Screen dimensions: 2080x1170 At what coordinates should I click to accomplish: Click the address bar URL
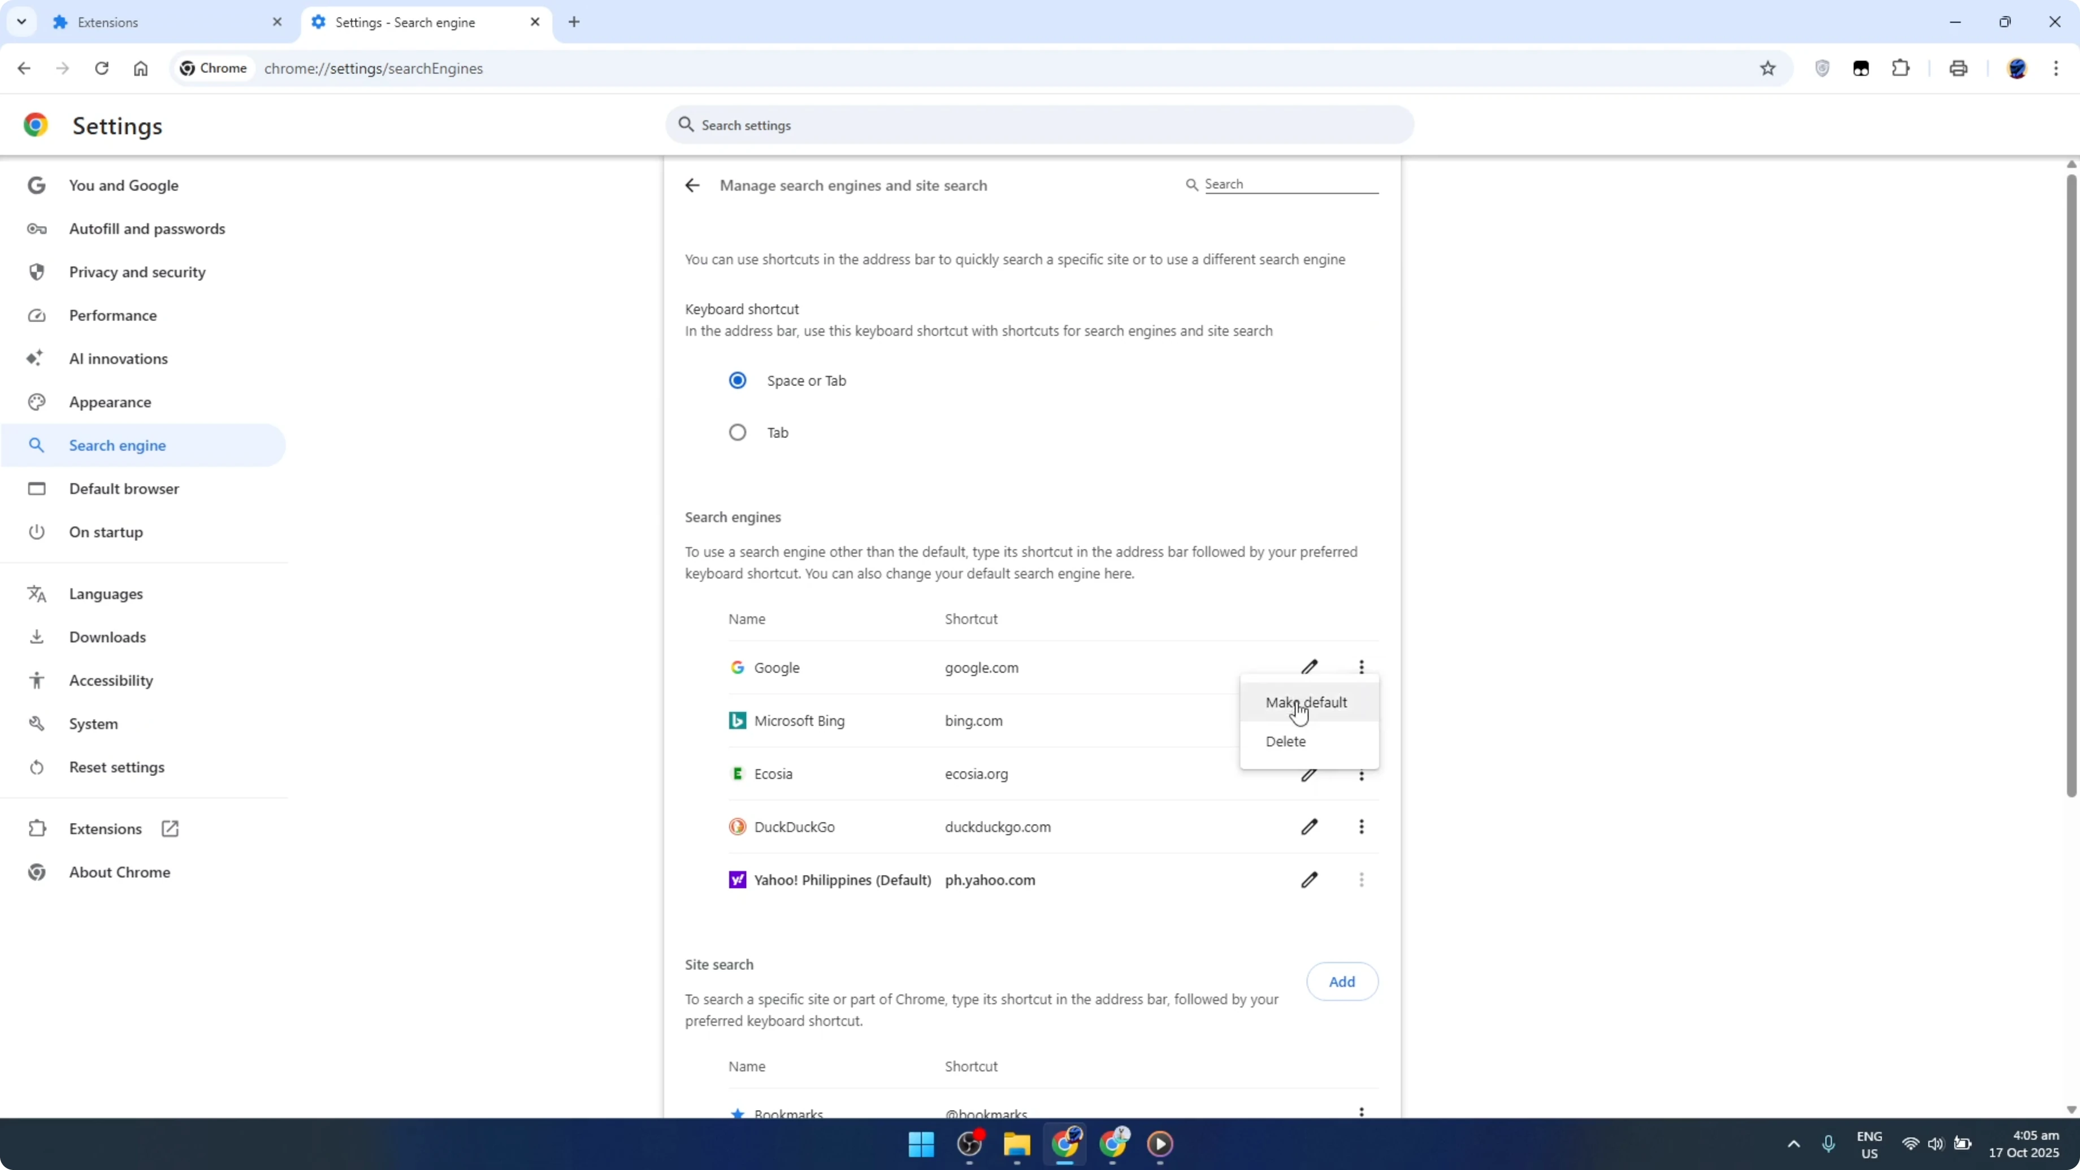[374, 68]
